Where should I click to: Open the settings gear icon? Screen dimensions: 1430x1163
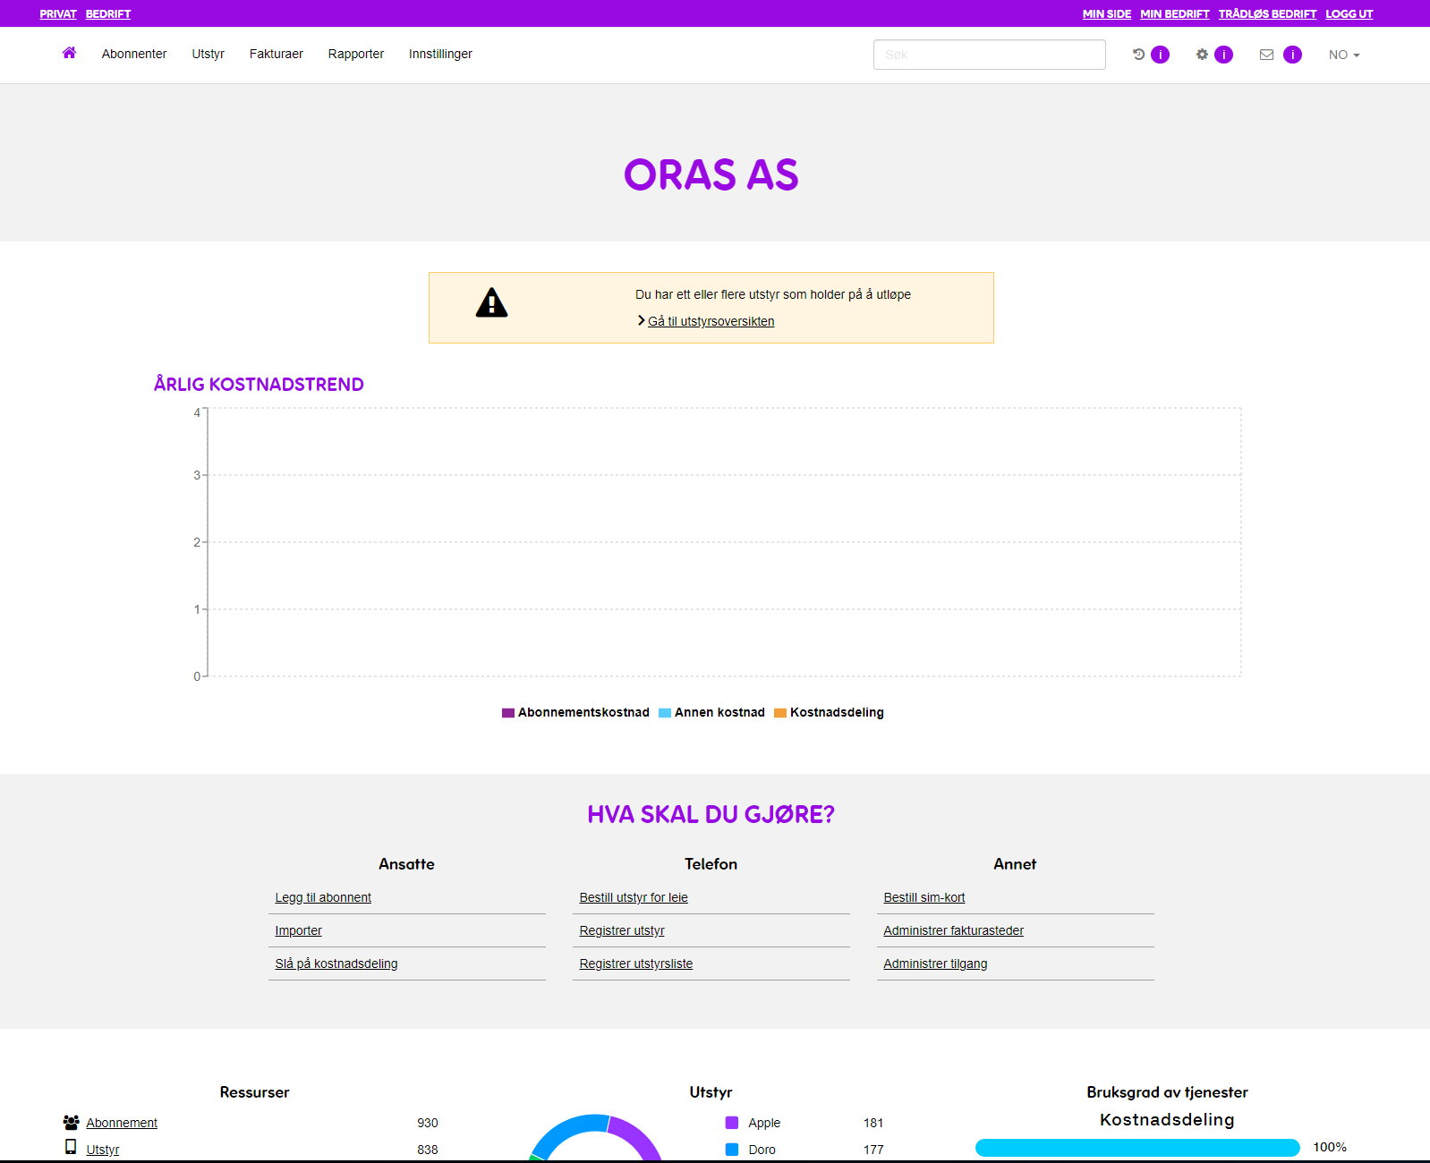1202,55
